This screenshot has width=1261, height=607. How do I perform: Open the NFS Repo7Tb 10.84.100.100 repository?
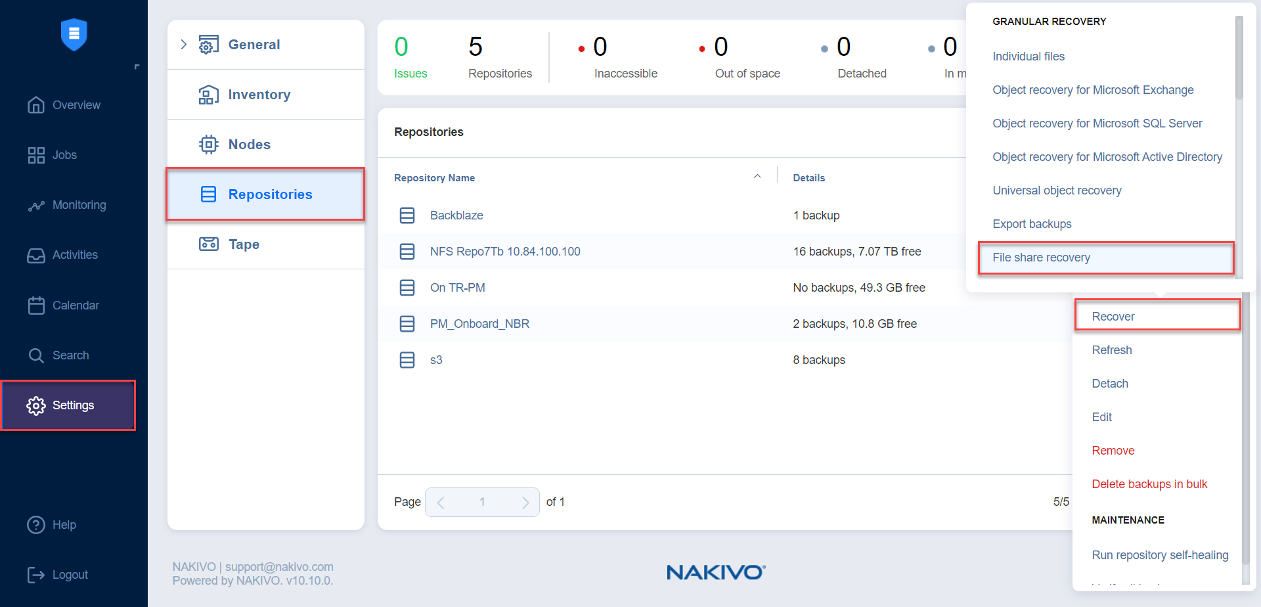coord(505,252)
